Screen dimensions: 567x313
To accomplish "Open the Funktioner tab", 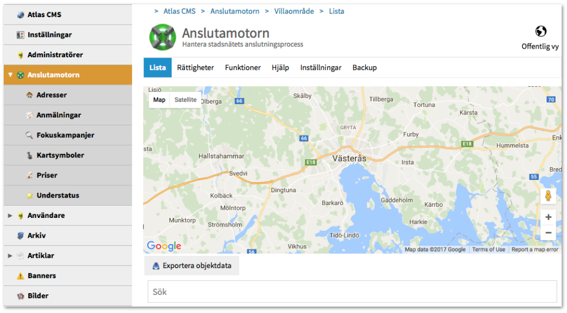I will (x=243, y=67).
